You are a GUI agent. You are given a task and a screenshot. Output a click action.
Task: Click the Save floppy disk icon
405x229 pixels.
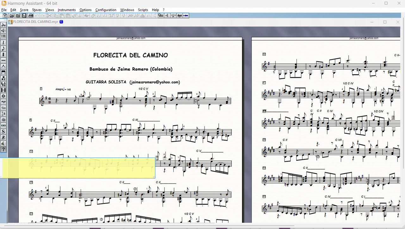point(24,15)
